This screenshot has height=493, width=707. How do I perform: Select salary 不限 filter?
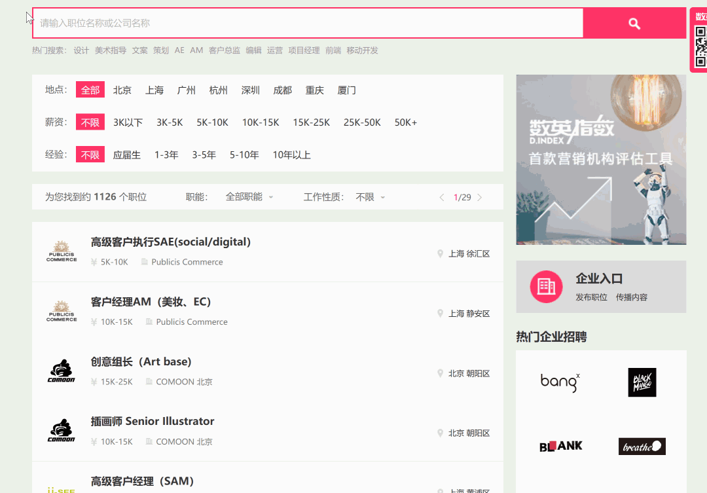(90, 122)
